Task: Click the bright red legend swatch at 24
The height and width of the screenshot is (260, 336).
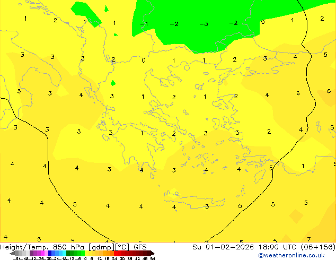Action: point(116,253)
